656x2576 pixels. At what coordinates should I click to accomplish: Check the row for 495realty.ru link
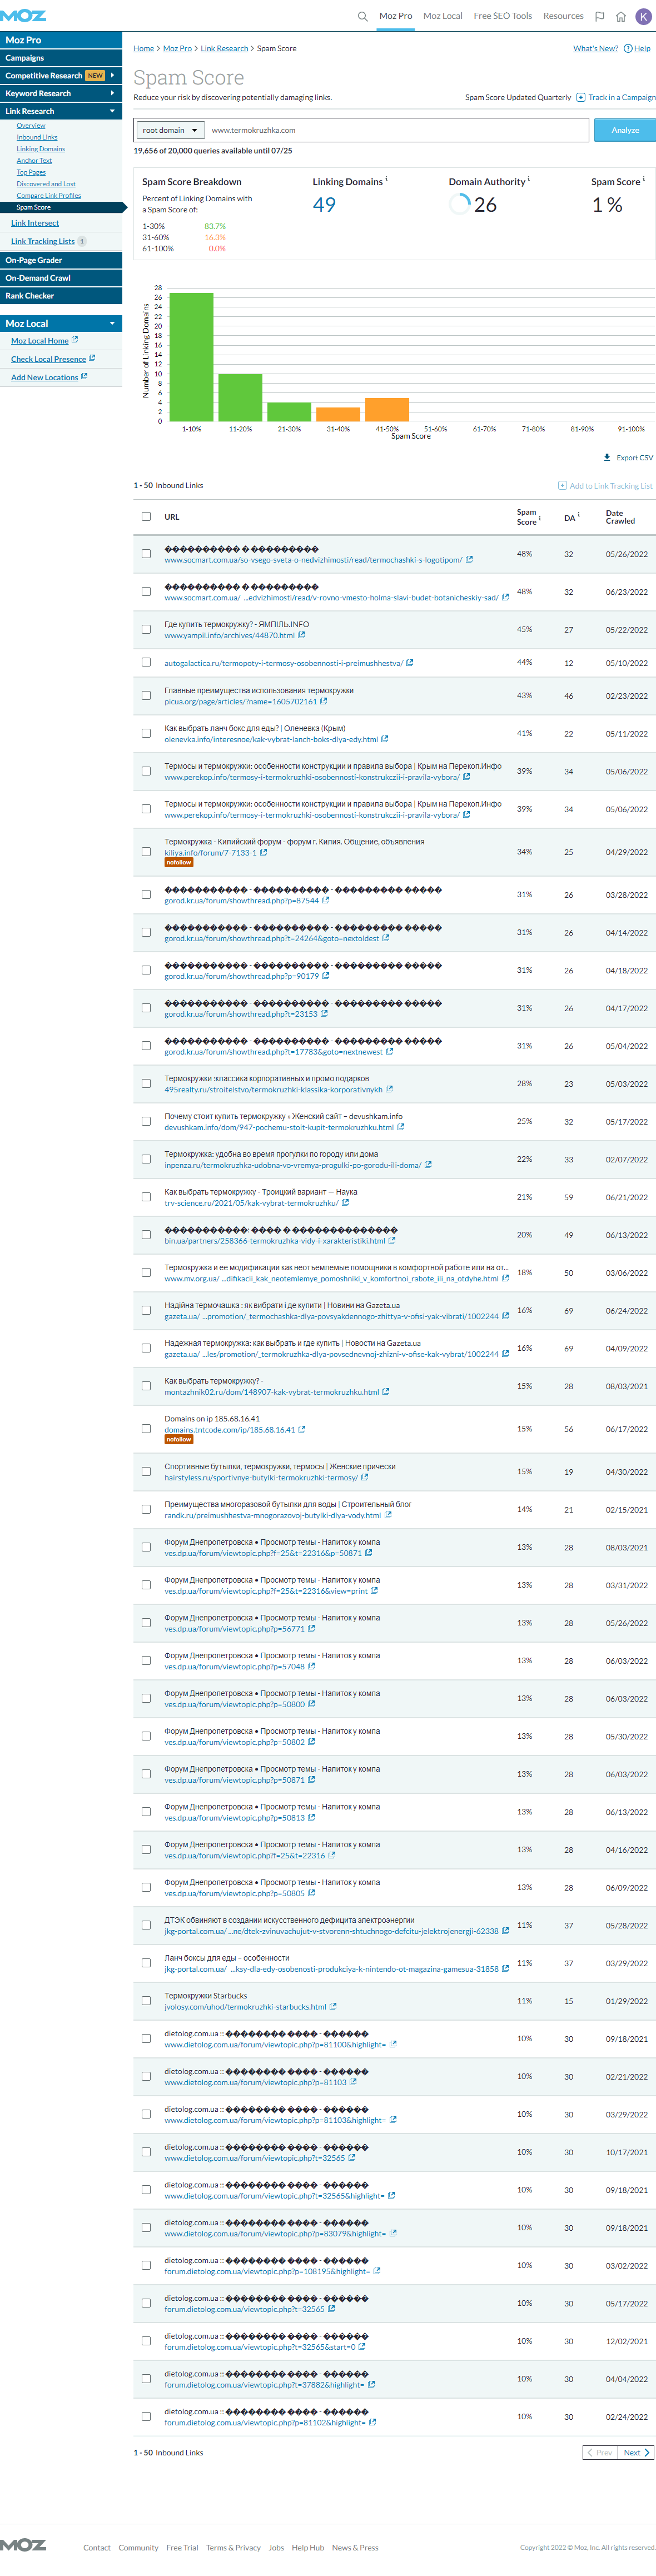[x=146, y=1084]
